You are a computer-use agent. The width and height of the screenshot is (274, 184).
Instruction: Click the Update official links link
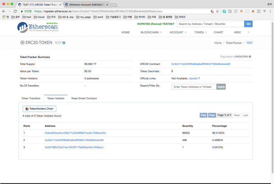(x=193, y=78)
